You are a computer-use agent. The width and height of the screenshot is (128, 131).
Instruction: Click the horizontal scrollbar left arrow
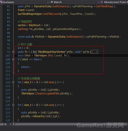pyautogui.click(x=13, y=124)
